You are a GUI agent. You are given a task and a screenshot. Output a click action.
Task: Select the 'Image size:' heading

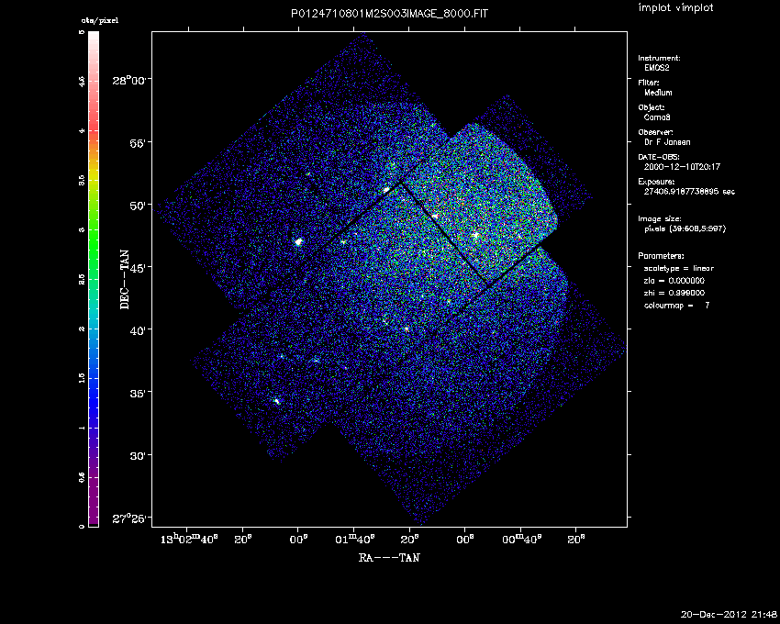[x=660, y=219]
